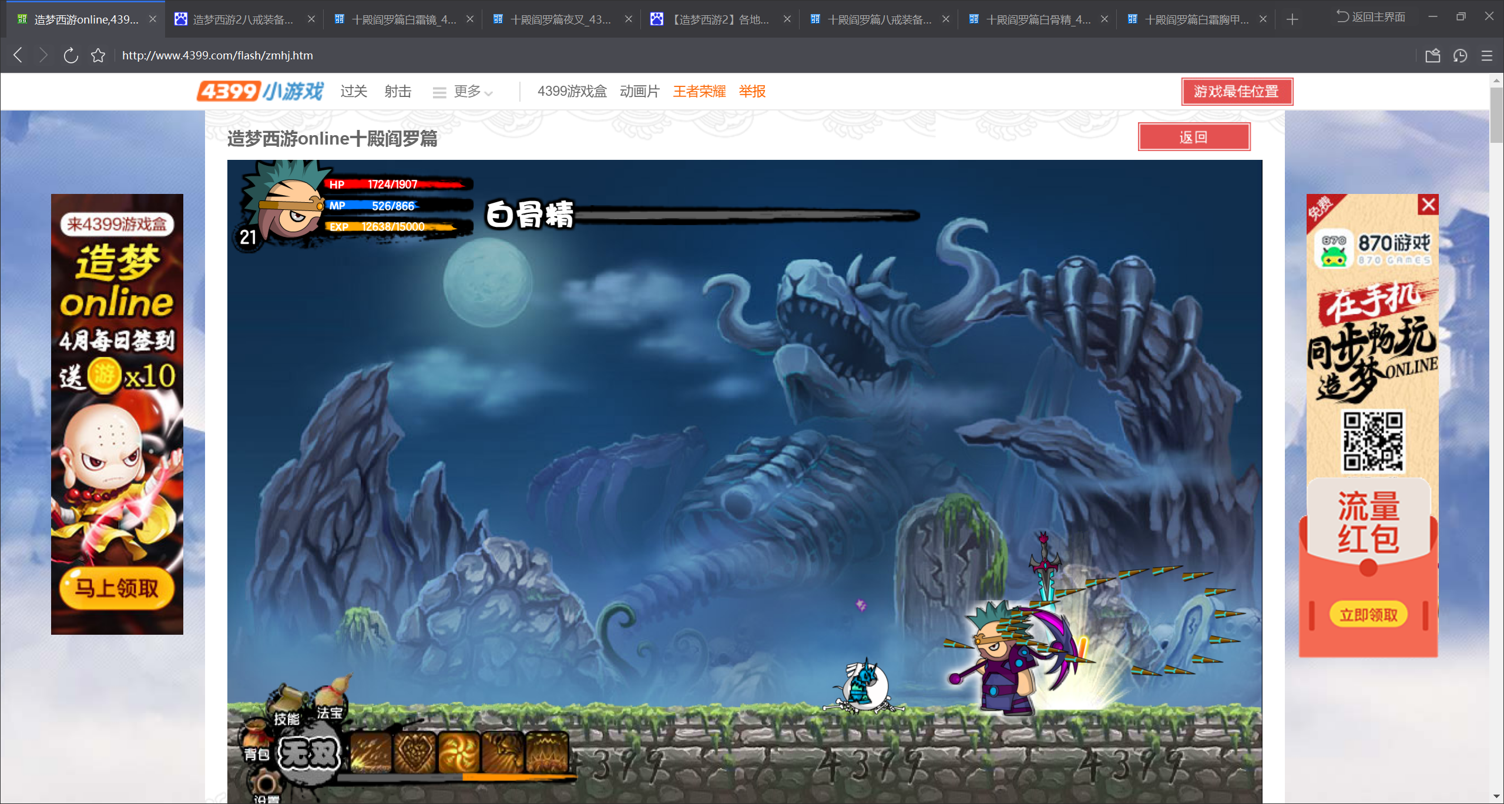Screen dimensions: 1504x804
Task: Close the 870游戏 advertisement banner
Action: [x=1428, y=205]
